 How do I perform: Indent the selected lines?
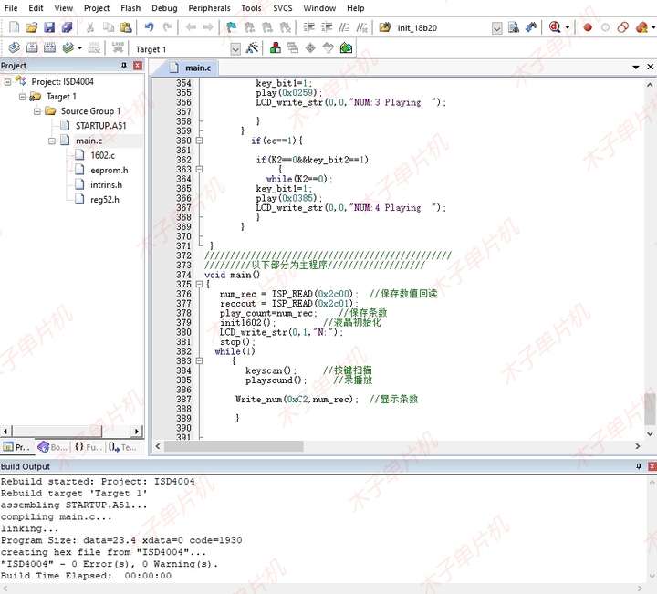[308, 27]
